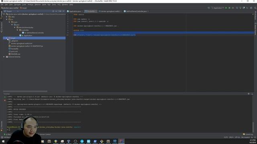This screenshot has width=257, height=144.
Task: Expand the .idea folder in project tree
Action: tap(7, 17)
